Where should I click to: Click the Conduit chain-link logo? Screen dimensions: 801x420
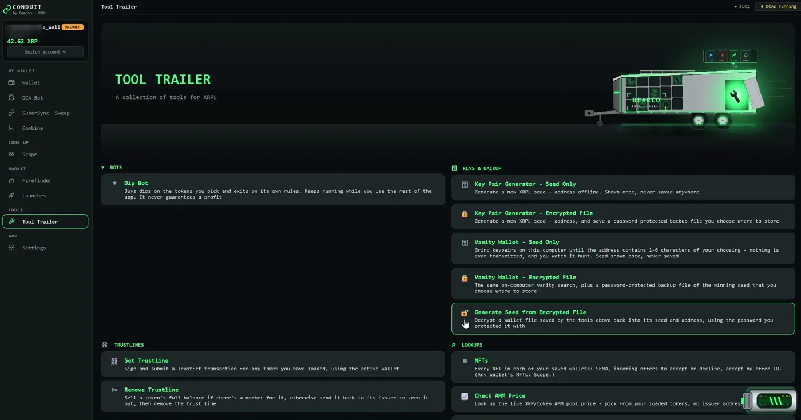click(x=7, y=9)
